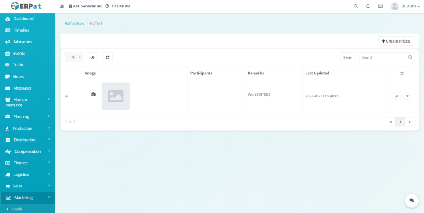Refresh the prizes table

click(107, 57)
